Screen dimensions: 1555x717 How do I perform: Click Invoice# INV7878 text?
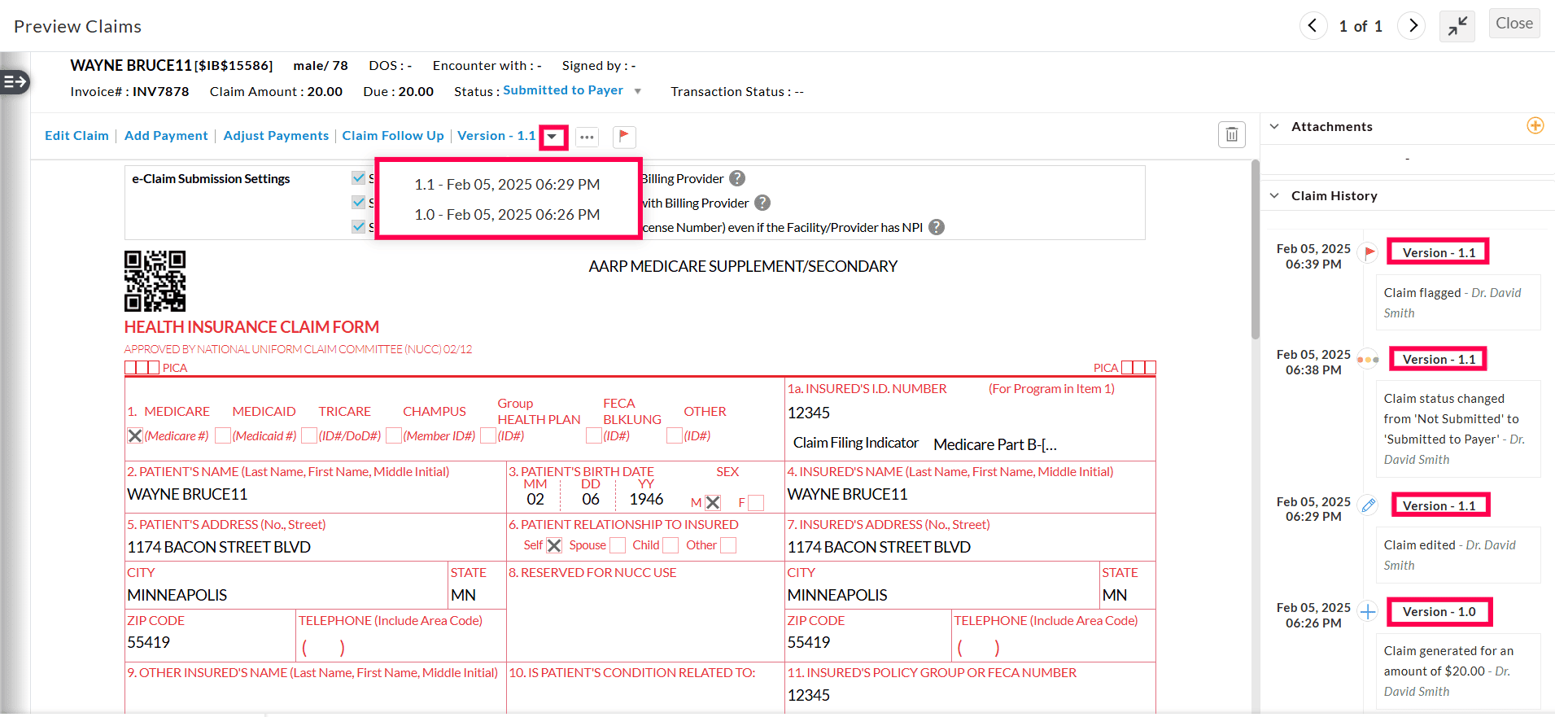(129, 92)
